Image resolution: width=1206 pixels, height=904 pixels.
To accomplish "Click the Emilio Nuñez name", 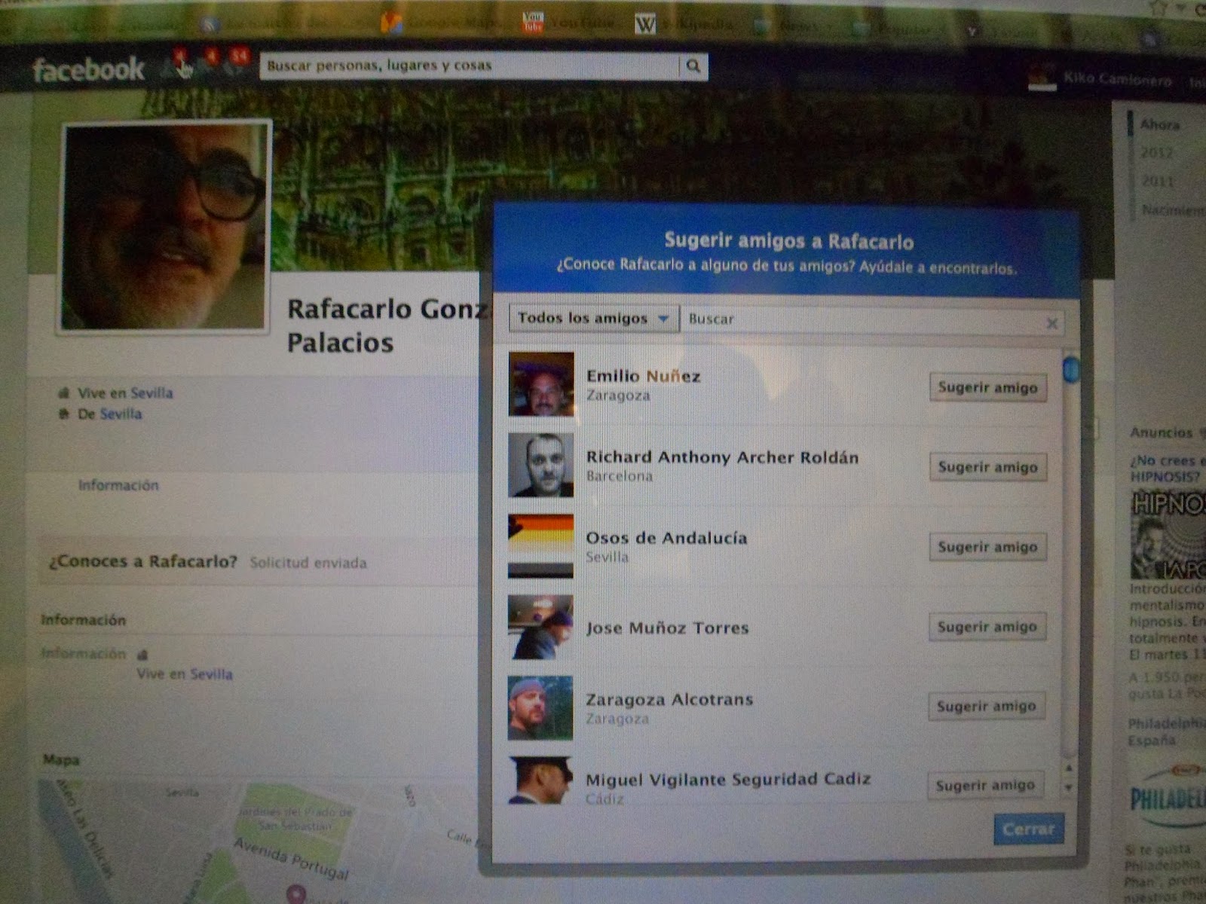I will pos(643,377).
